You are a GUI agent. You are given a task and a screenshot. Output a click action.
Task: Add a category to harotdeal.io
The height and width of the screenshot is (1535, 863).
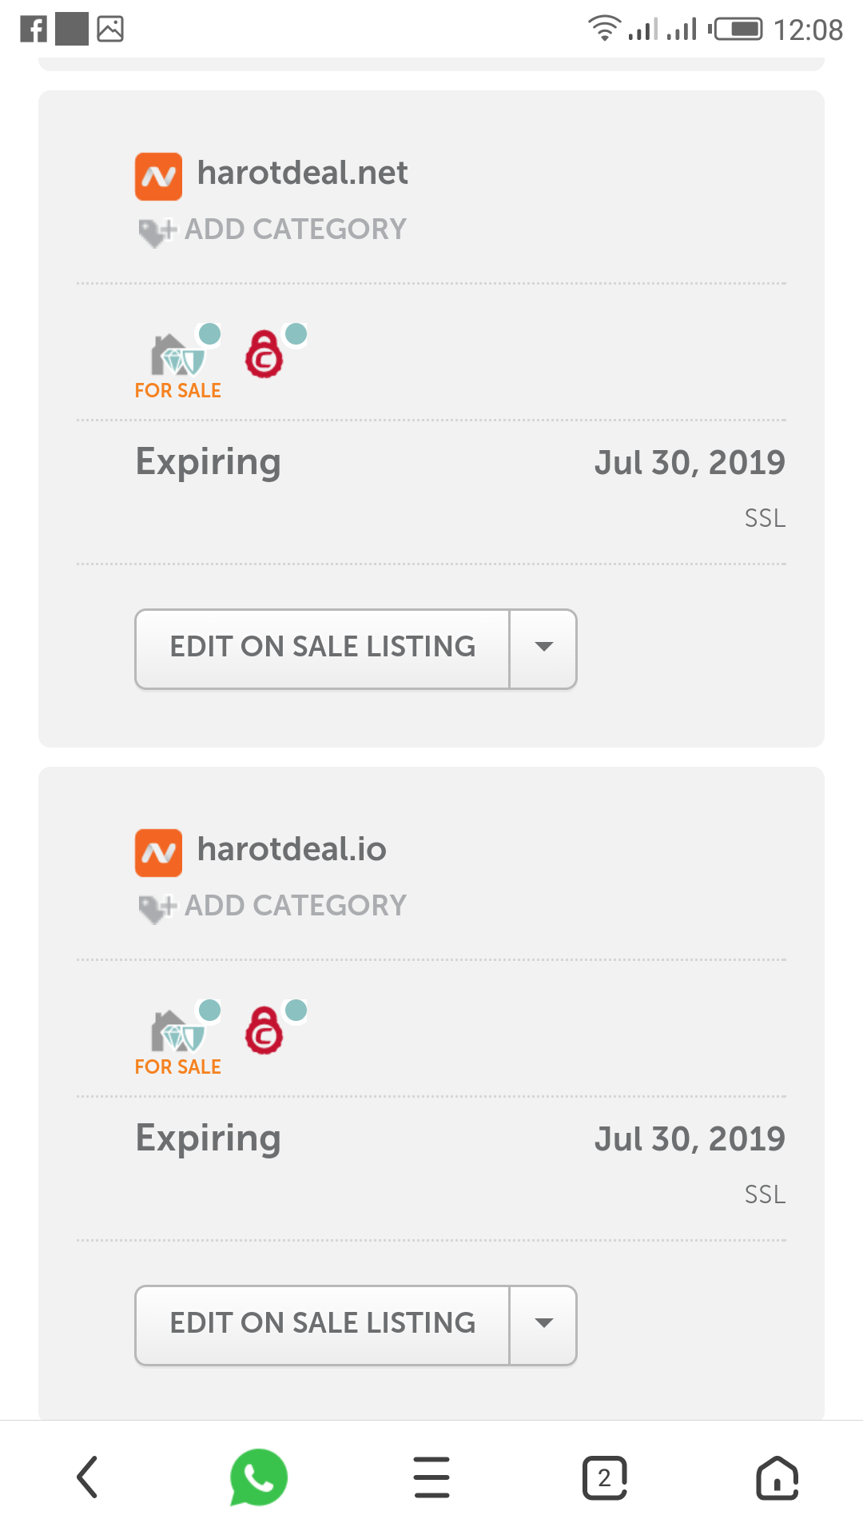pos(272,907)
